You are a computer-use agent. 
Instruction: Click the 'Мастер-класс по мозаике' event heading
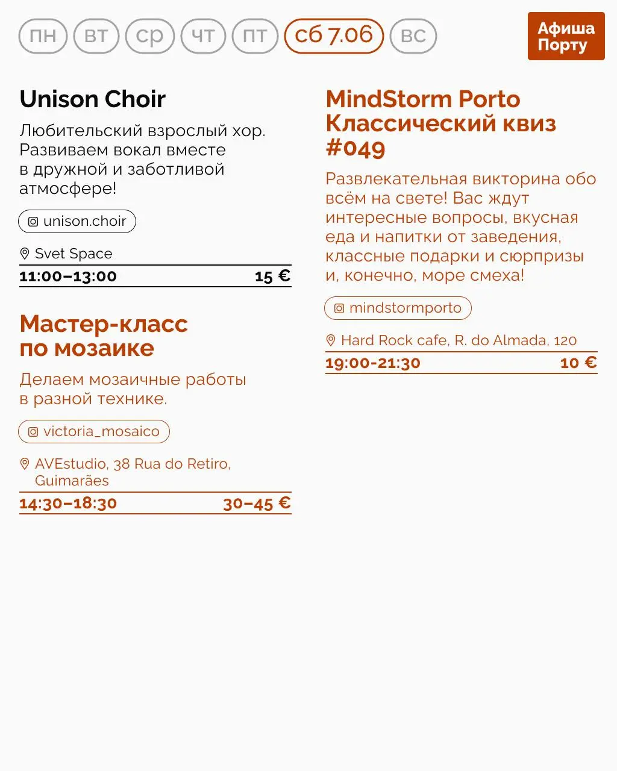104,336
